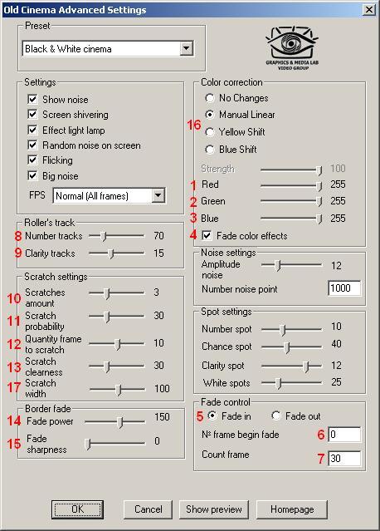380x531 pixels.
Task: Click the Graphics & Media Lab eye logo
Action: [292, 48]
